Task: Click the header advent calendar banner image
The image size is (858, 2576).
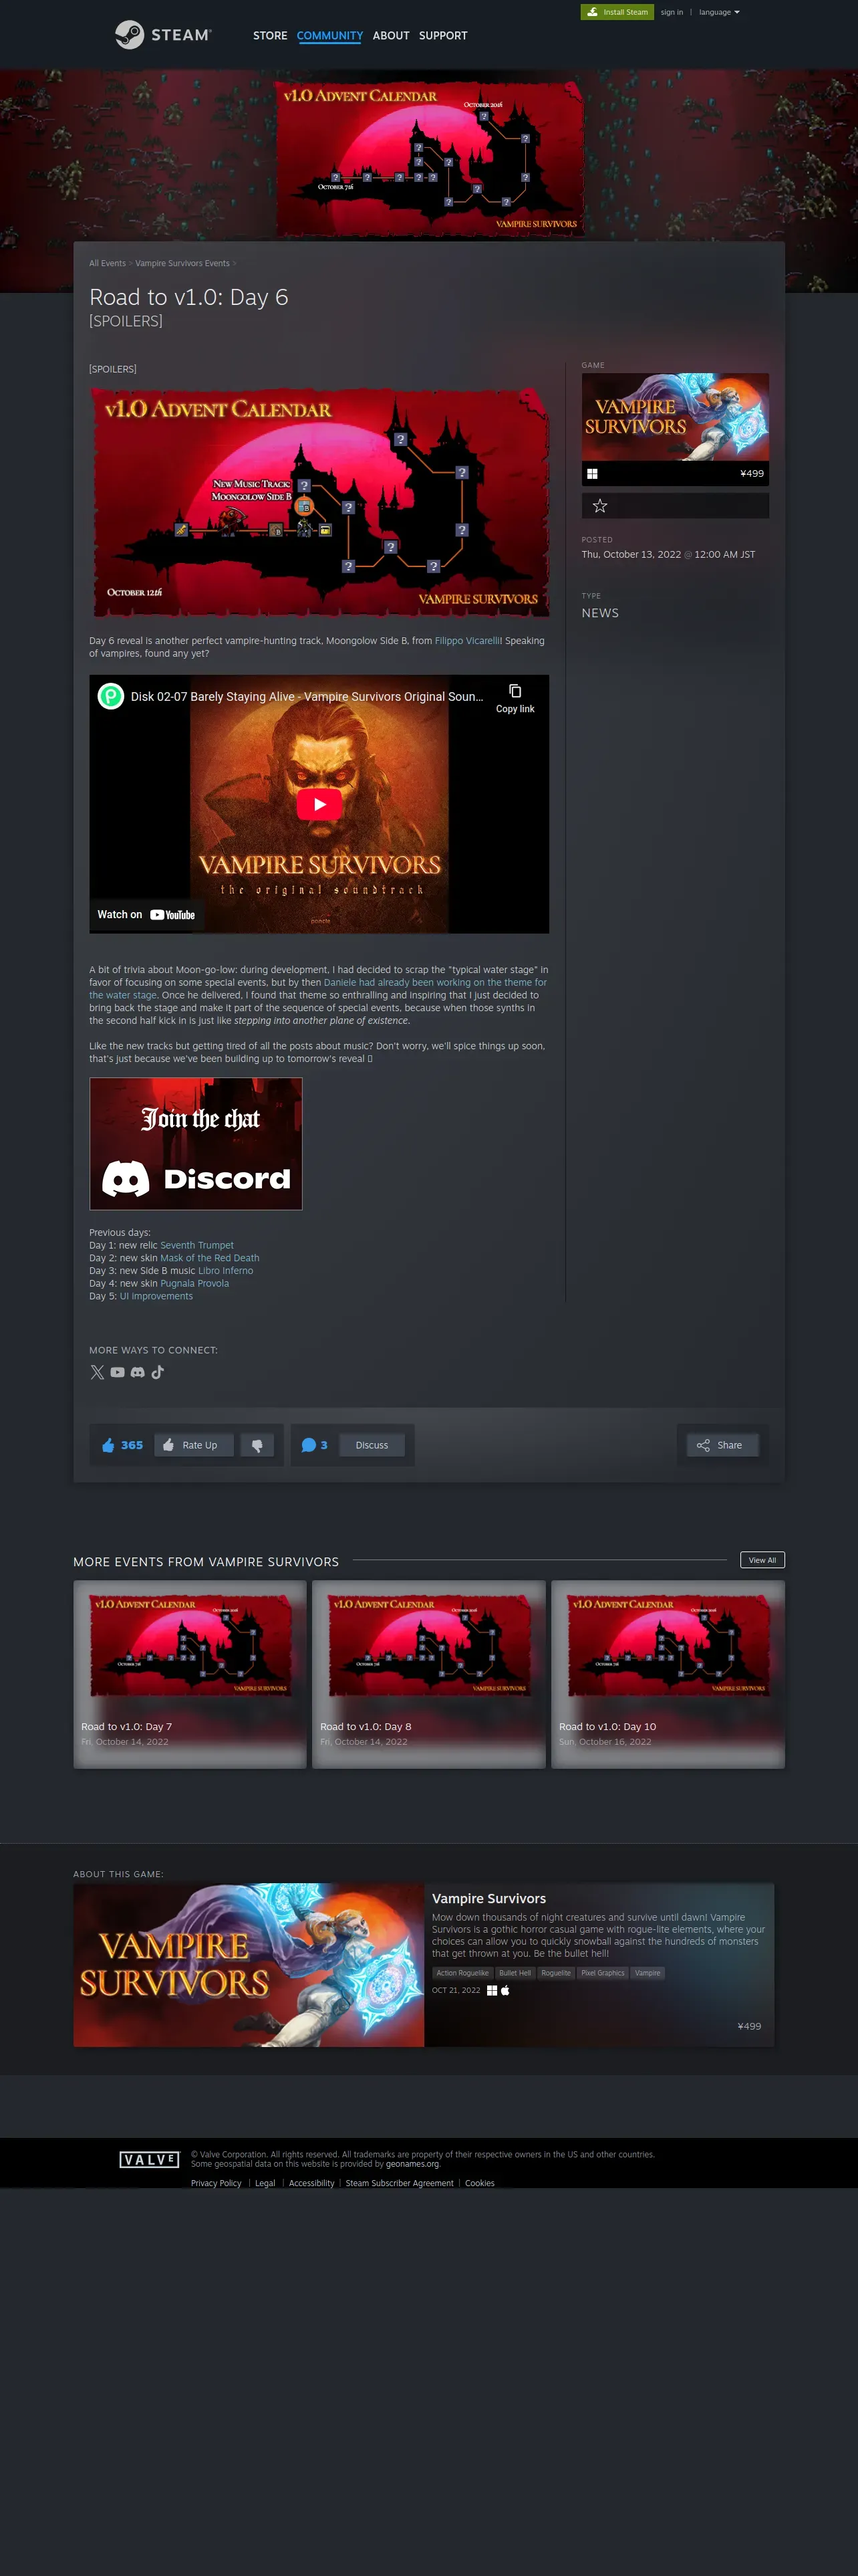Action: tap(430, 158)
